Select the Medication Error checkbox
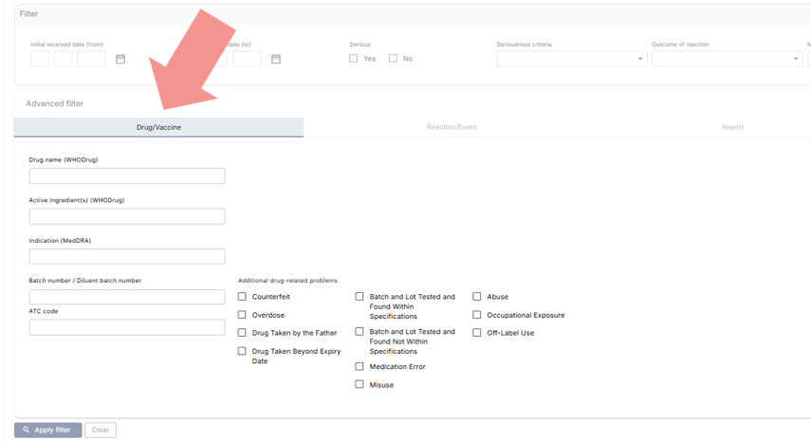 pyautogui.click(x=359, y=366)
